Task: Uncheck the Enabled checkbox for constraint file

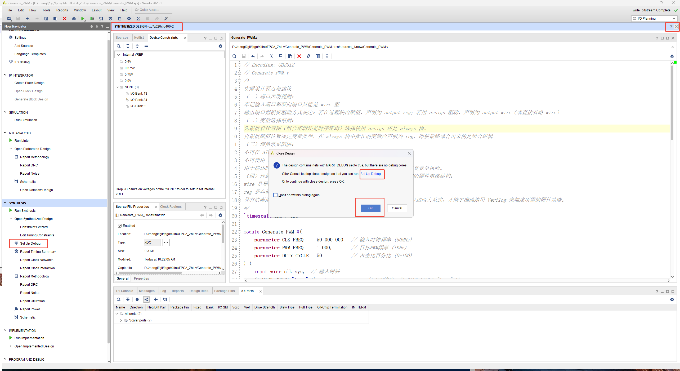Action: (120, 226)
